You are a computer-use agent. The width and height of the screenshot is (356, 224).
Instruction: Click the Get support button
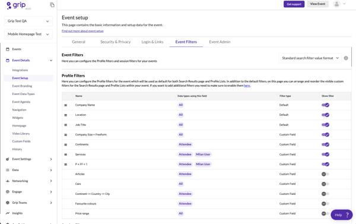pyautogui.click(x=294, y=4)
